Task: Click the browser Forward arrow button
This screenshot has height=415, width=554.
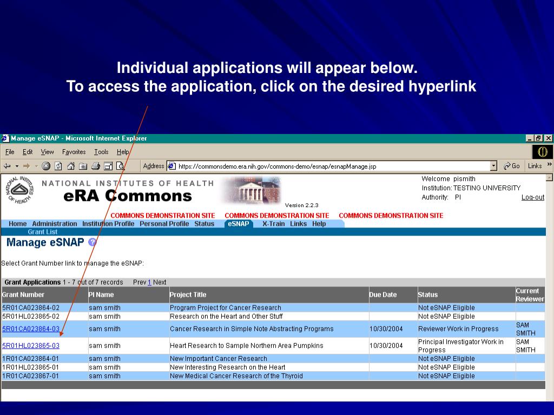Action: tap(27, 166)
